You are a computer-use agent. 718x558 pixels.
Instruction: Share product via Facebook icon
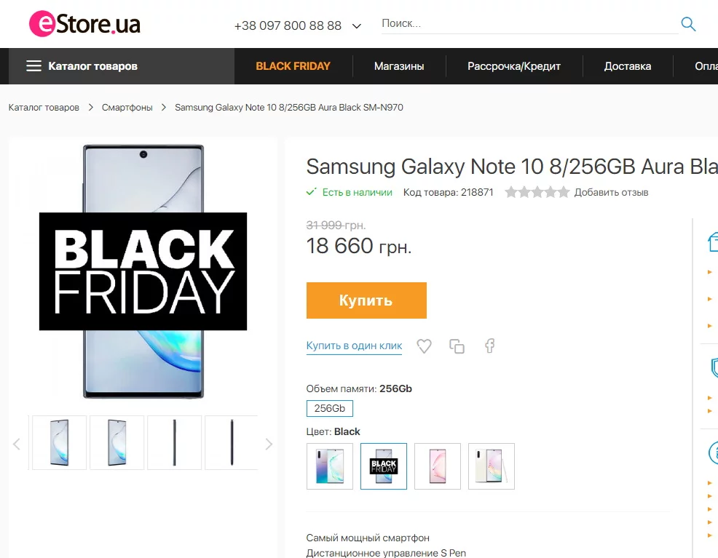tap(490, 346)
